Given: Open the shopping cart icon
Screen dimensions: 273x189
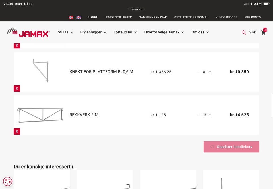Looking at the screenshot, I should [x=263, y=32].
